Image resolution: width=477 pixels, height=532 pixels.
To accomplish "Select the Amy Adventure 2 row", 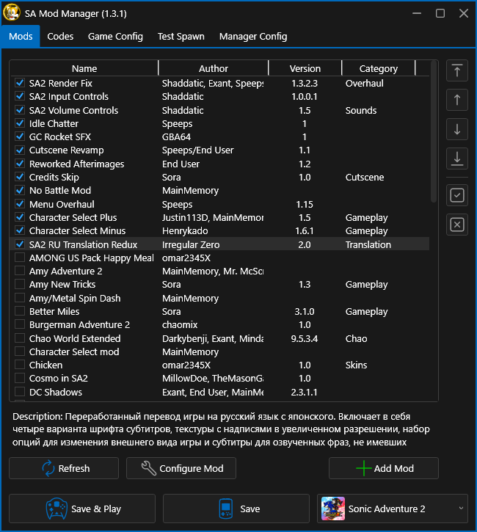I will [220, 271].
